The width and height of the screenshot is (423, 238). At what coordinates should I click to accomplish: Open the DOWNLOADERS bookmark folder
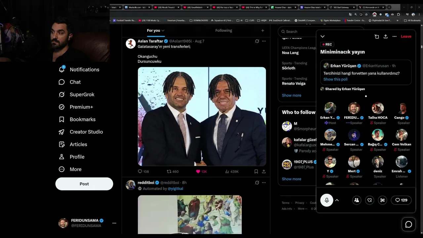(x=199, y=20)
